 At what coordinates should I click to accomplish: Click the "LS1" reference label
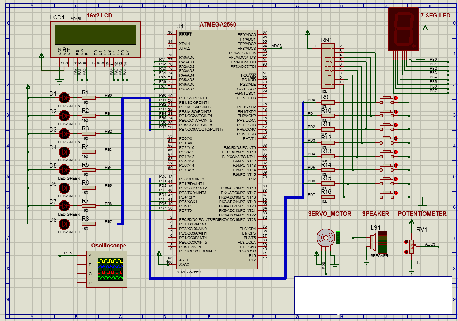[x=375, y=228]
